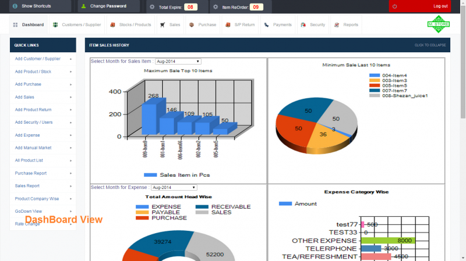The height and width of the screenshot is (261, 466).
Task: Click the Sales cart icon
Action: (163, 25)
